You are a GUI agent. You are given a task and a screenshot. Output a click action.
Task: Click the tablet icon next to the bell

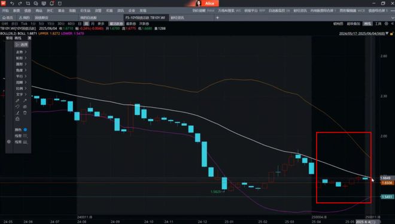pos(60,4)
